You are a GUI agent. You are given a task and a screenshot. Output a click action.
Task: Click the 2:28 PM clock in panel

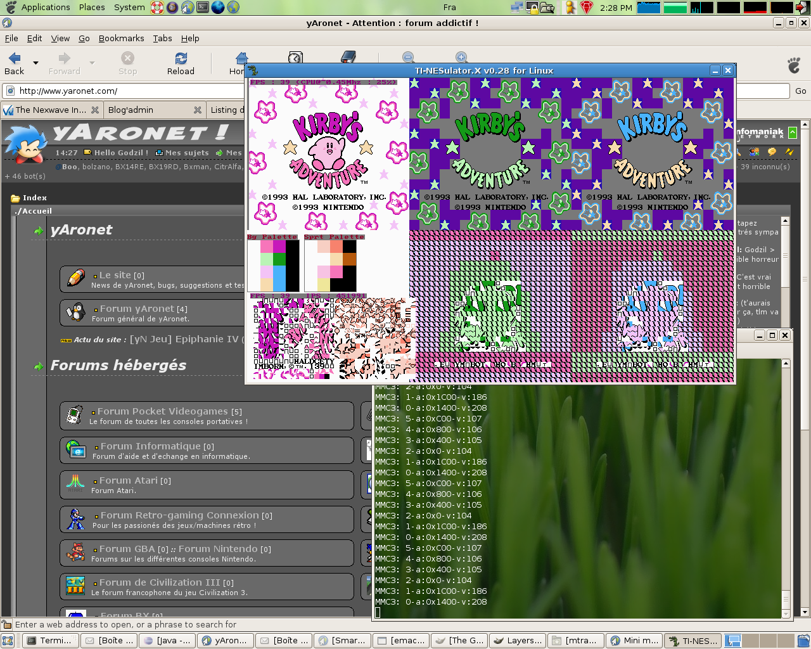tap(616, 8)
